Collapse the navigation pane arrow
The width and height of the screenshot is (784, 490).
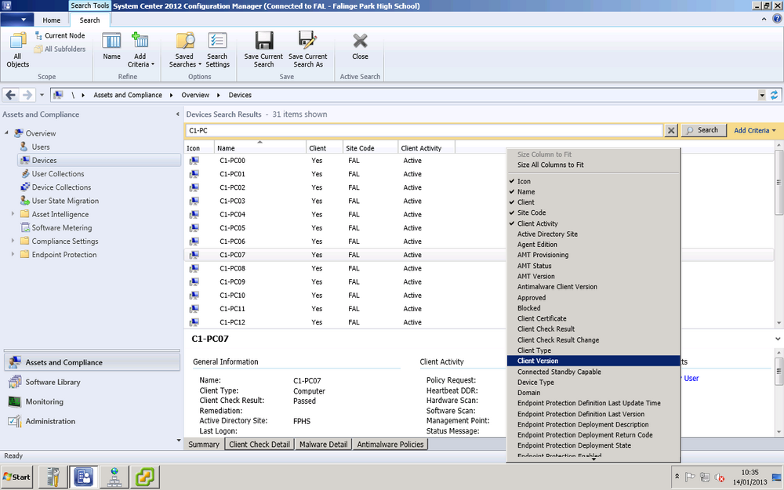177,114
